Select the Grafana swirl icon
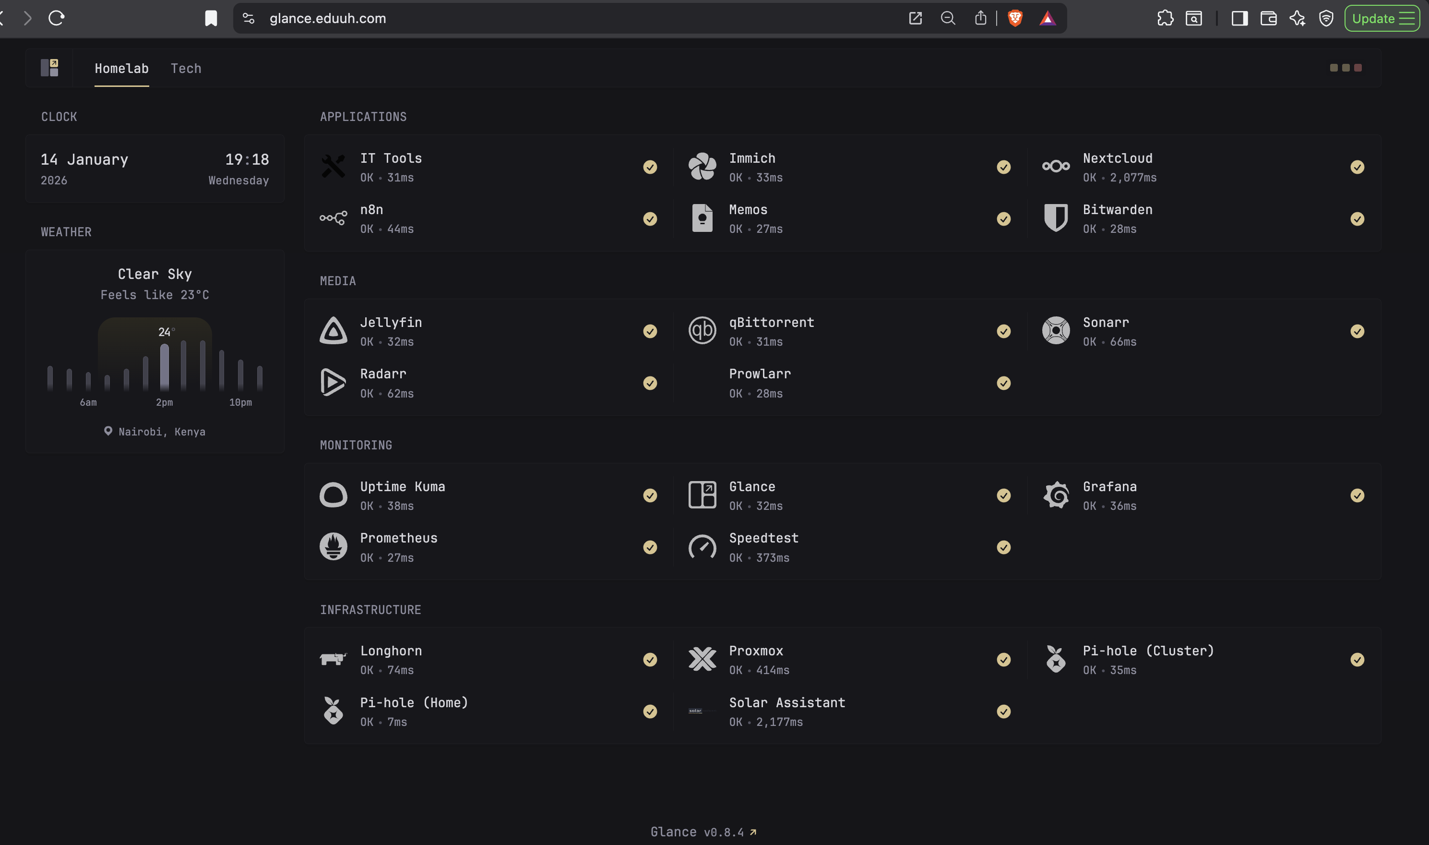Viewport: 1429px width, 845px height. pyautogui.click(x=1056, y=495)
